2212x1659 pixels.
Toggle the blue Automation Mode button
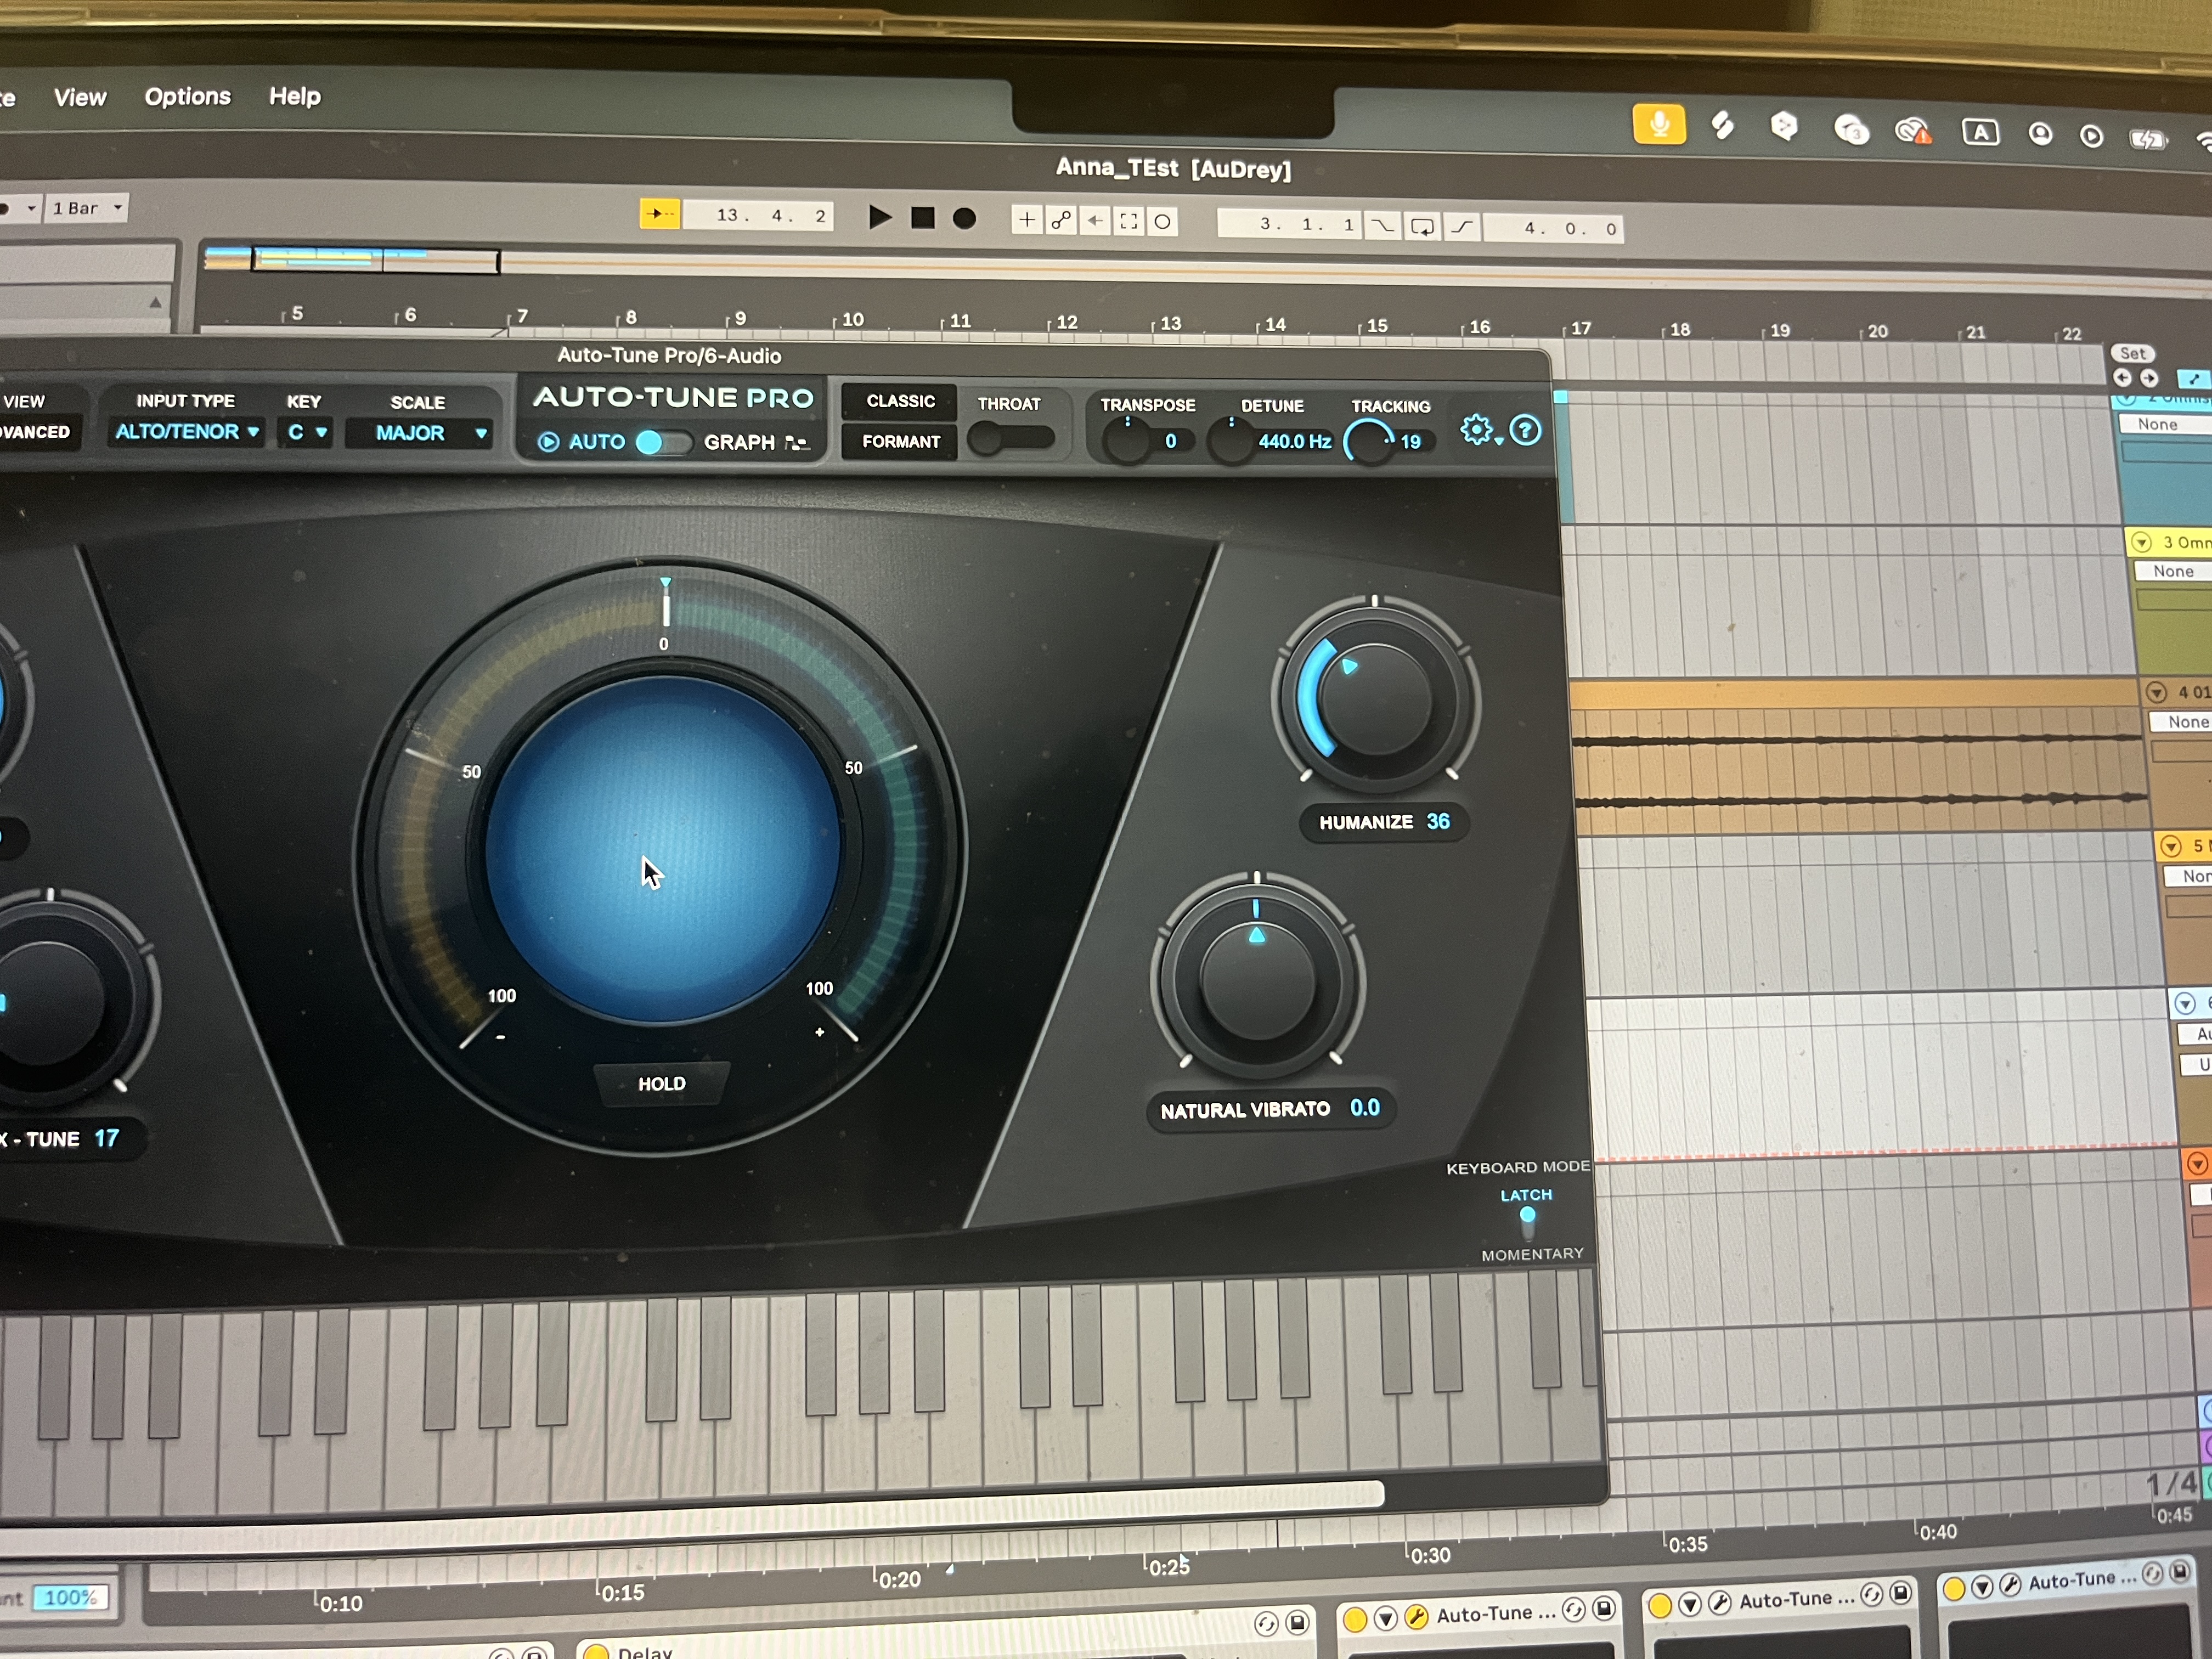2194,379
